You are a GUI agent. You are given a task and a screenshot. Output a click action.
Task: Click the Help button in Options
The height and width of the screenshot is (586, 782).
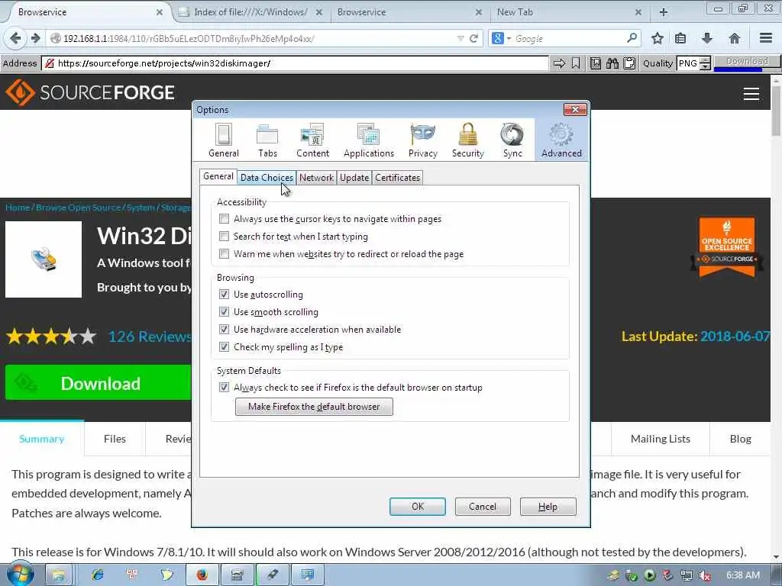[x=548, y=507]
